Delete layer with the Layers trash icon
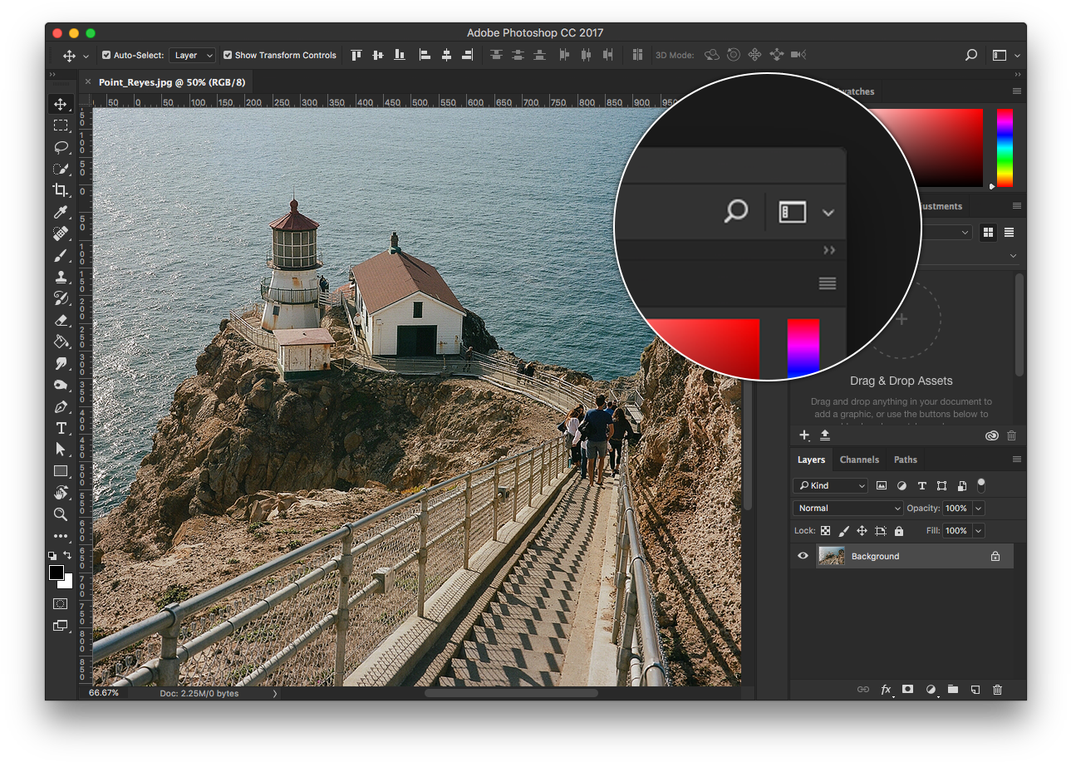Screen dimensions: 1071x762 click(x=998, y=690)
